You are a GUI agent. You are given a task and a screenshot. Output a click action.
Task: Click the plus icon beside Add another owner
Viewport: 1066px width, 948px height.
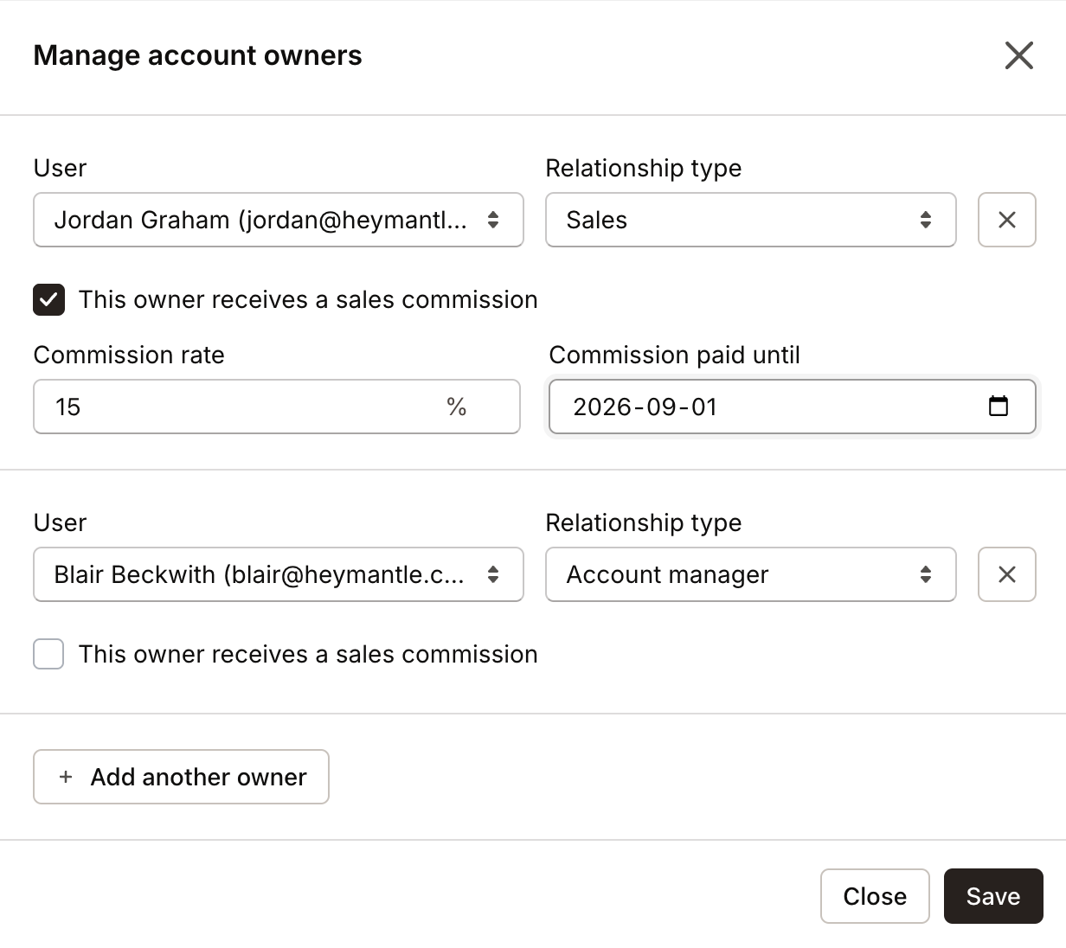[65, 777]
